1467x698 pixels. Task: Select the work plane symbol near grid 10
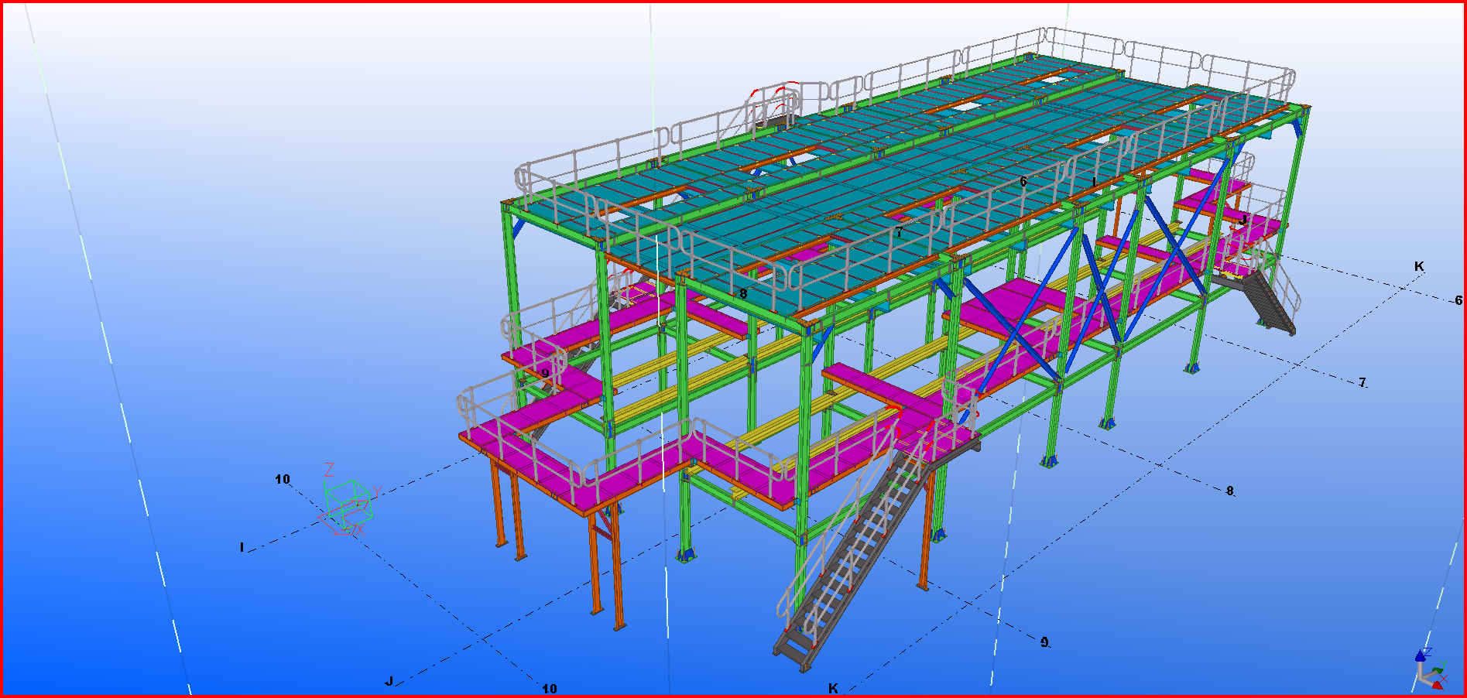tap(347, 505)
